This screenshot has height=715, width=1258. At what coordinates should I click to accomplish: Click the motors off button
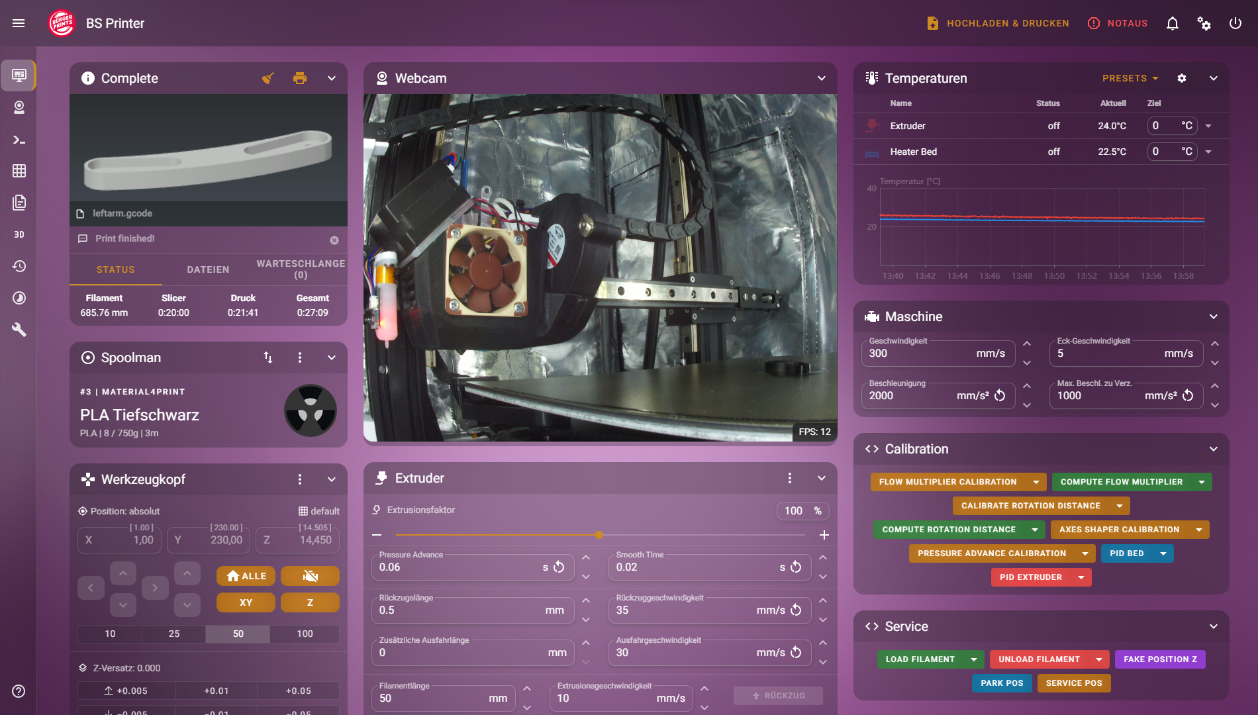point(310,576)
